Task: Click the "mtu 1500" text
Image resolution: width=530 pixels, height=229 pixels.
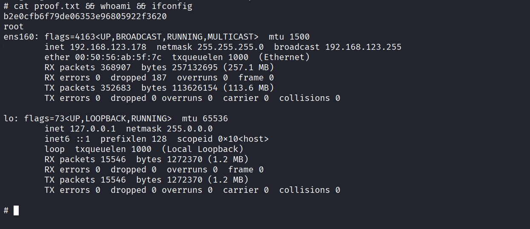Action: [x=289, y=37]
